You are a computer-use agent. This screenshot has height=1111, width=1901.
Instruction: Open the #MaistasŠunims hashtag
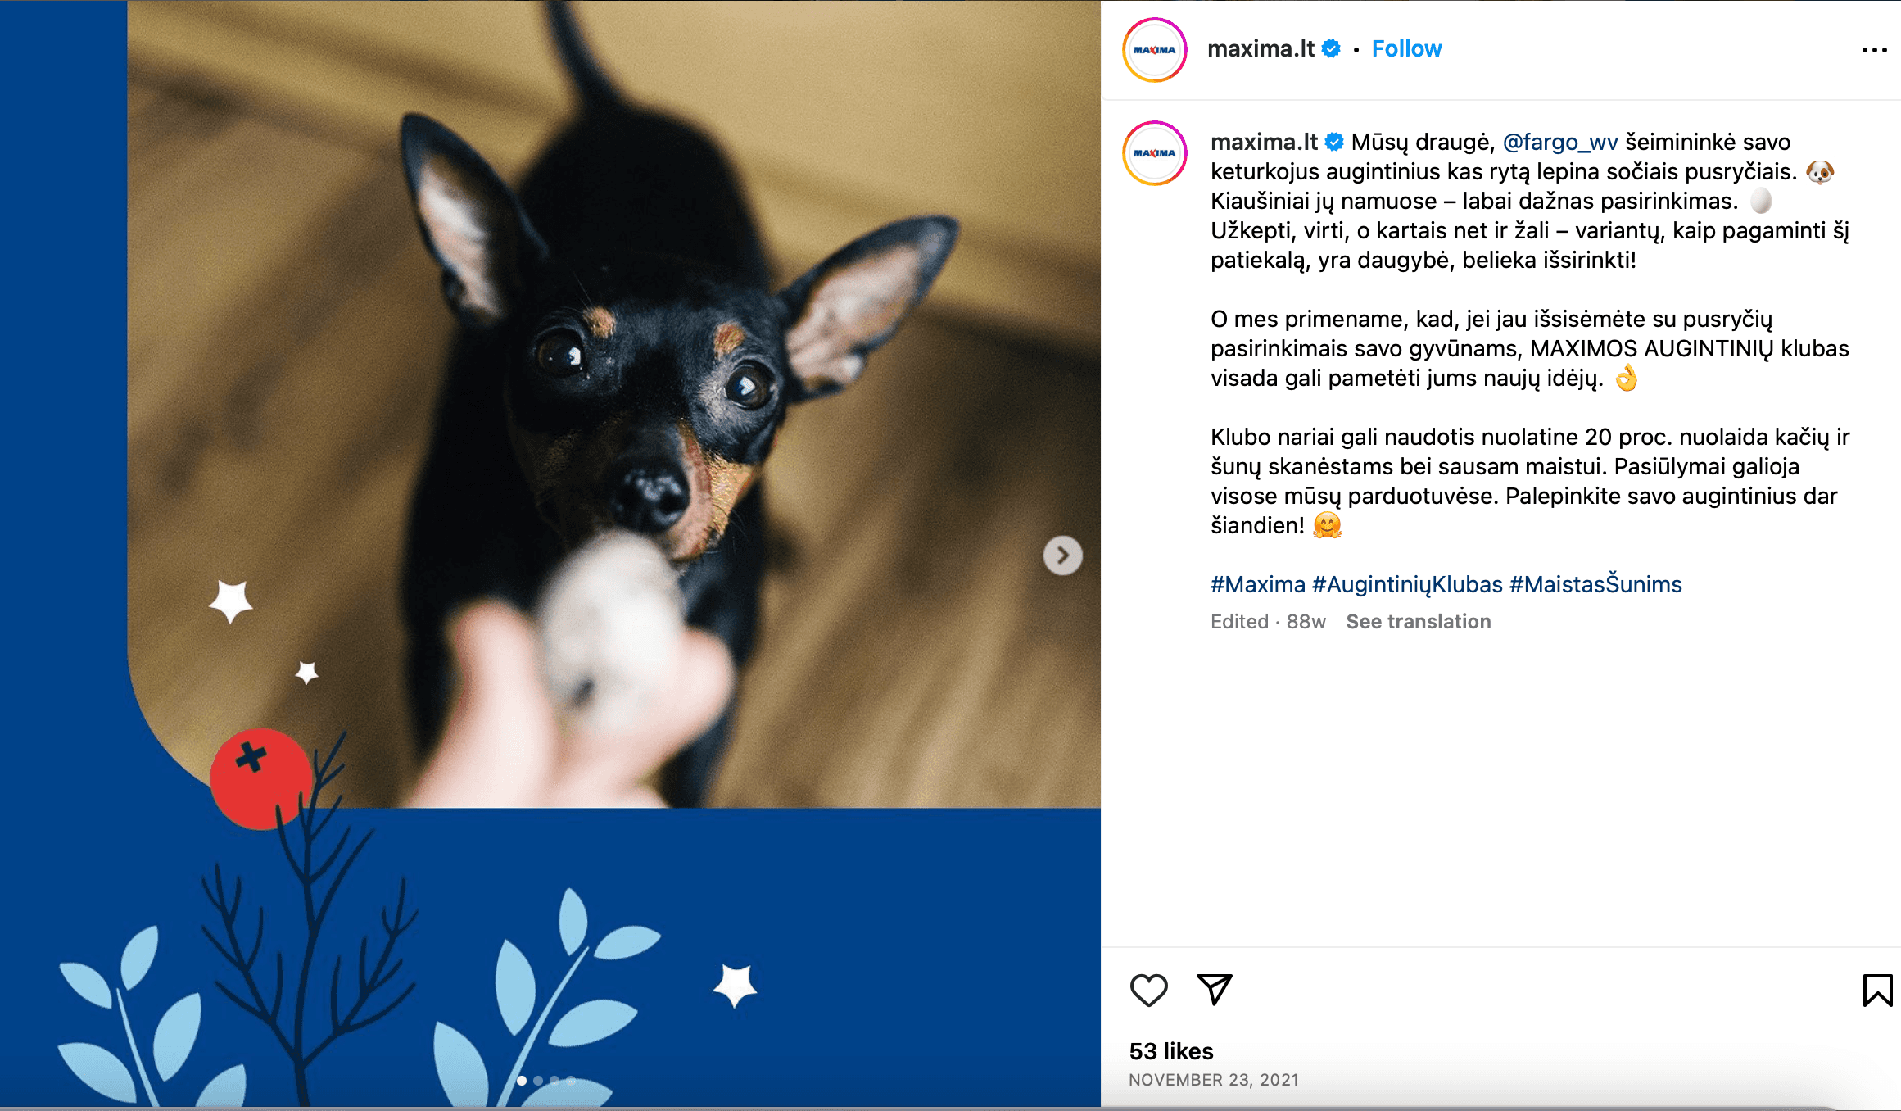point(1595,584)
